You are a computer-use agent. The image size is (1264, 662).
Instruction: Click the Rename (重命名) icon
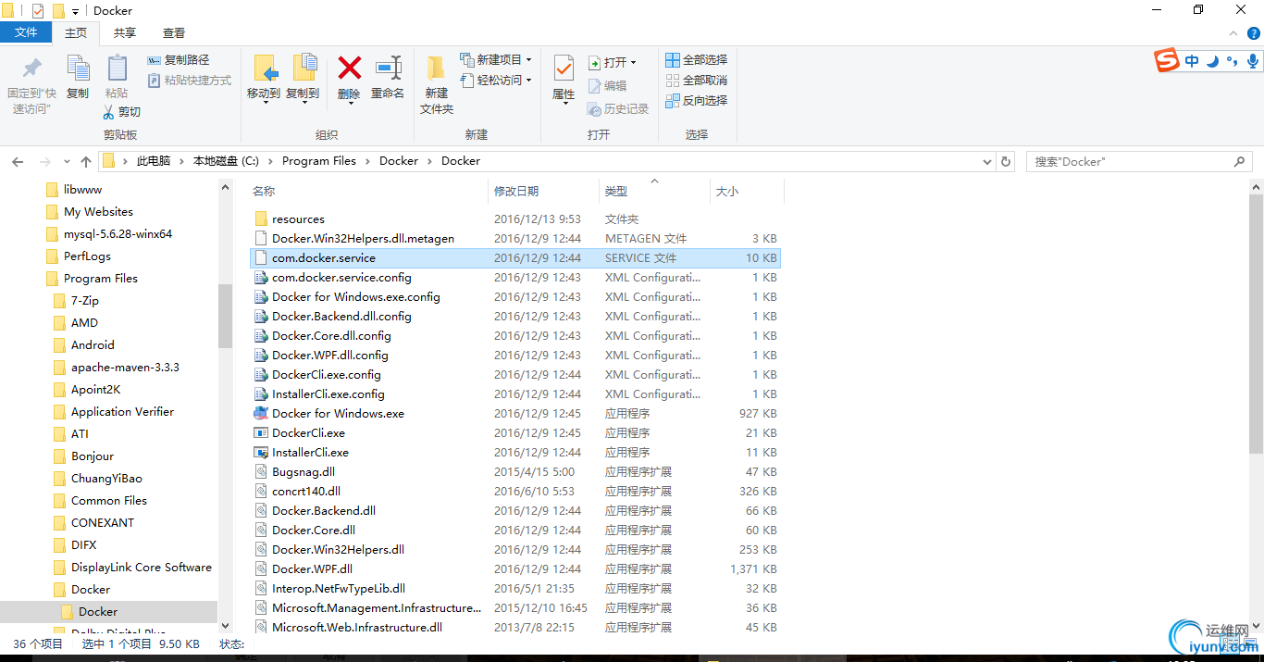tap(388, 68)
